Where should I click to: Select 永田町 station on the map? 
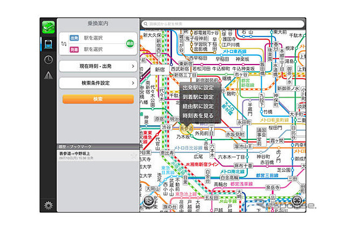(x=244, y=123)
